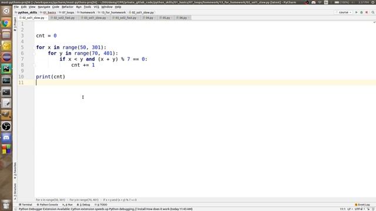This screenshot has width=376, height=211.
Task: Close the 02_sol1_slow.py editor tab
Action: [46, 18]
